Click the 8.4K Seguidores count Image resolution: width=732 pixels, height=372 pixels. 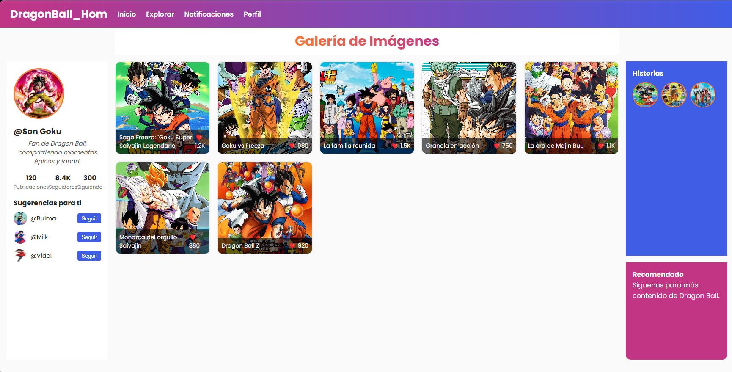pyautogui.click(x=63, y=182)
